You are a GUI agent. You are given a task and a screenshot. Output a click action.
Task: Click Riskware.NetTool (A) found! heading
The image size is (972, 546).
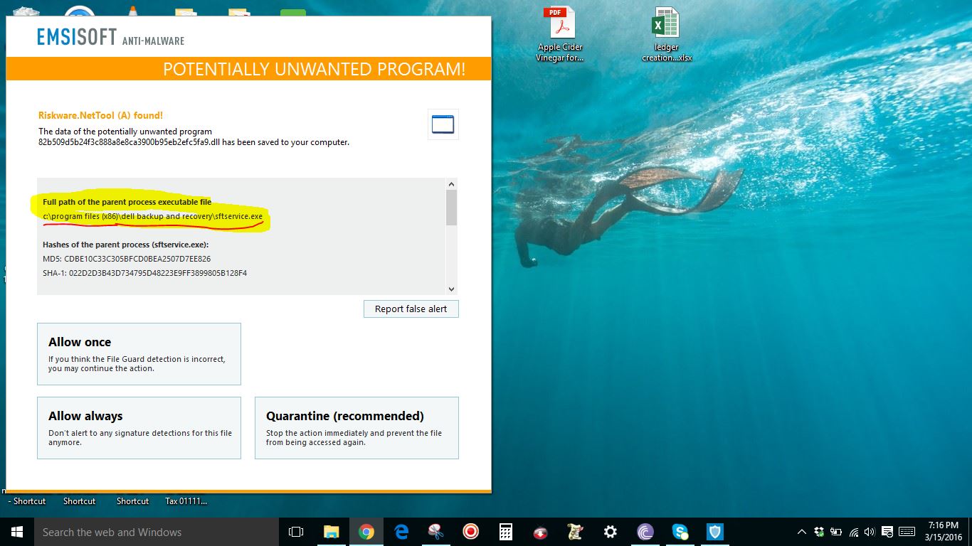point(100,115)
